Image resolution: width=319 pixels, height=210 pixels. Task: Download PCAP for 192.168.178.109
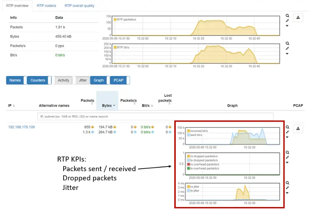pos(298,129)
